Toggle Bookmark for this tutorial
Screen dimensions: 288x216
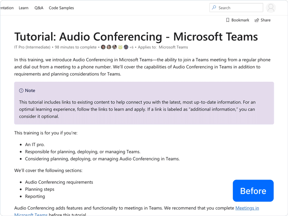(237, 20)
